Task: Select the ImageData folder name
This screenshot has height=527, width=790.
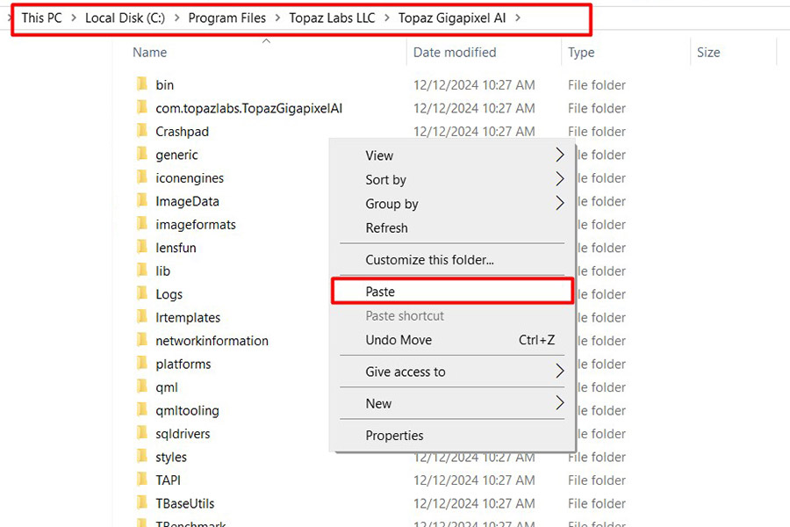Action: 188,201
